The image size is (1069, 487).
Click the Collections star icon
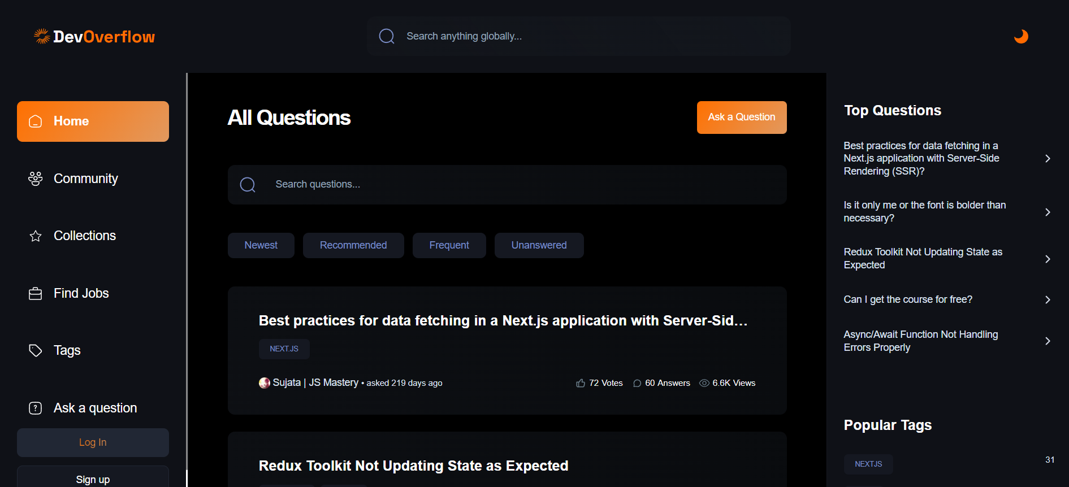tap(36, 236)
